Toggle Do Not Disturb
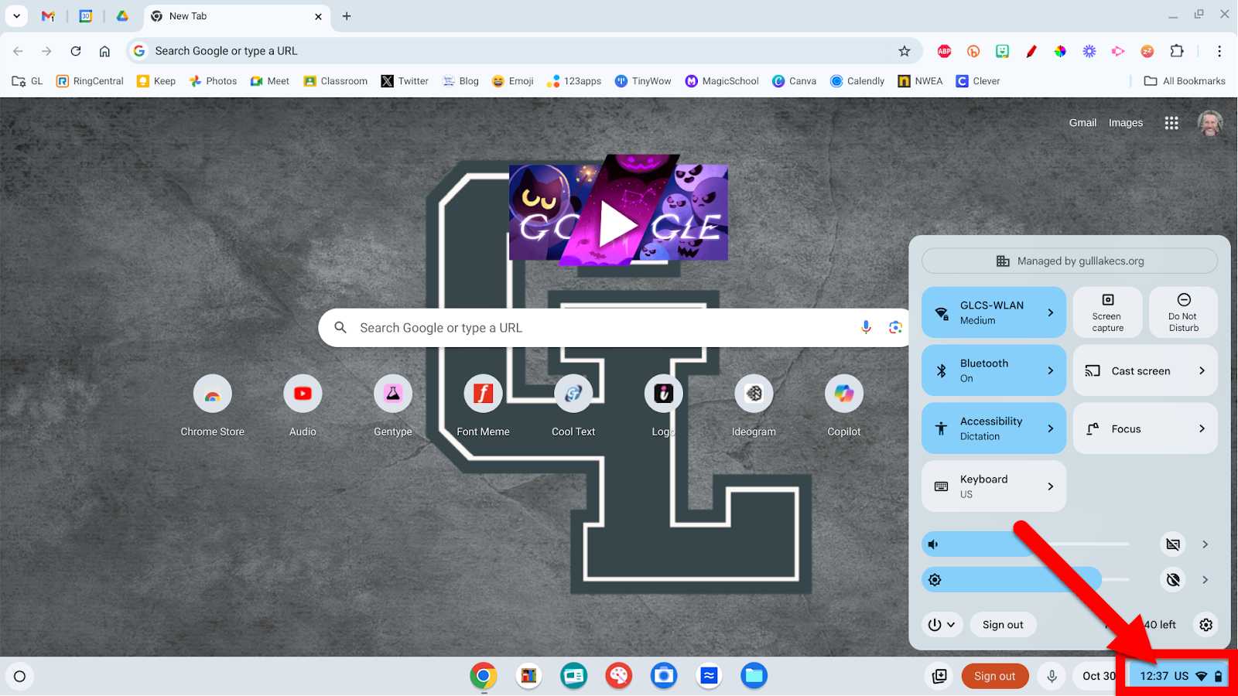The width and height of the screenshot is (1238, 696). [1183, 312]
